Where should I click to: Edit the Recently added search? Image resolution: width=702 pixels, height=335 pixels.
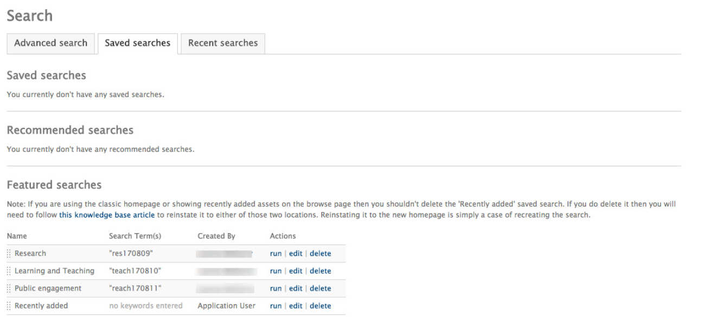pos(296,306)
